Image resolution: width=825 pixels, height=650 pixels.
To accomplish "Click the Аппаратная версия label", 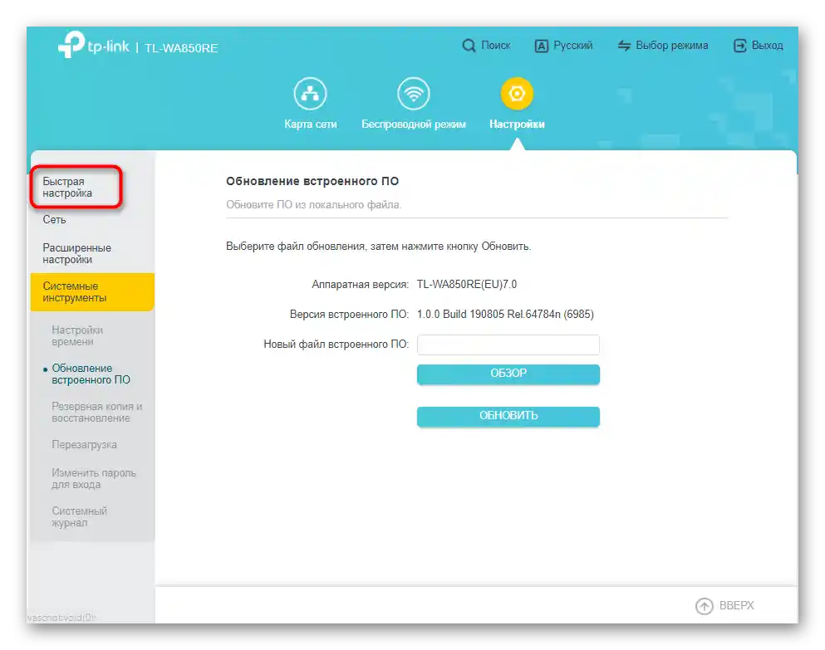I will click(x=360, y=285).
